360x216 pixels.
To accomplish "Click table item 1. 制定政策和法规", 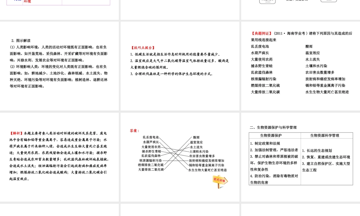I will tap(265, 144).
